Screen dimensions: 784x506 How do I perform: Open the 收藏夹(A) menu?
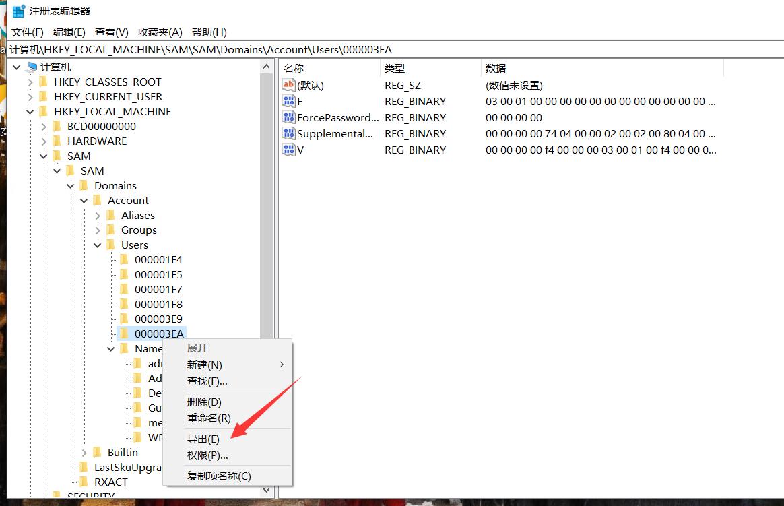pyautogui.click(x=160, y=32)
